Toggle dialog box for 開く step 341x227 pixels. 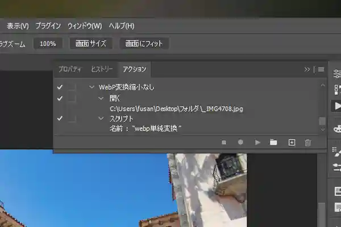(x=72, y=99)
